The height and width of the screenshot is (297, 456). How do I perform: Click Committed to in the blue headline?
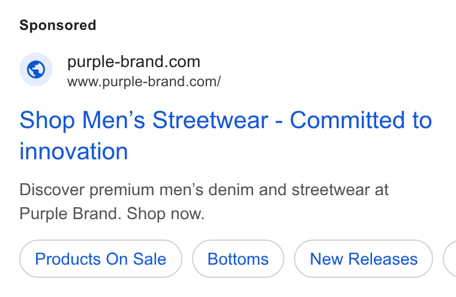pos(361,120)
